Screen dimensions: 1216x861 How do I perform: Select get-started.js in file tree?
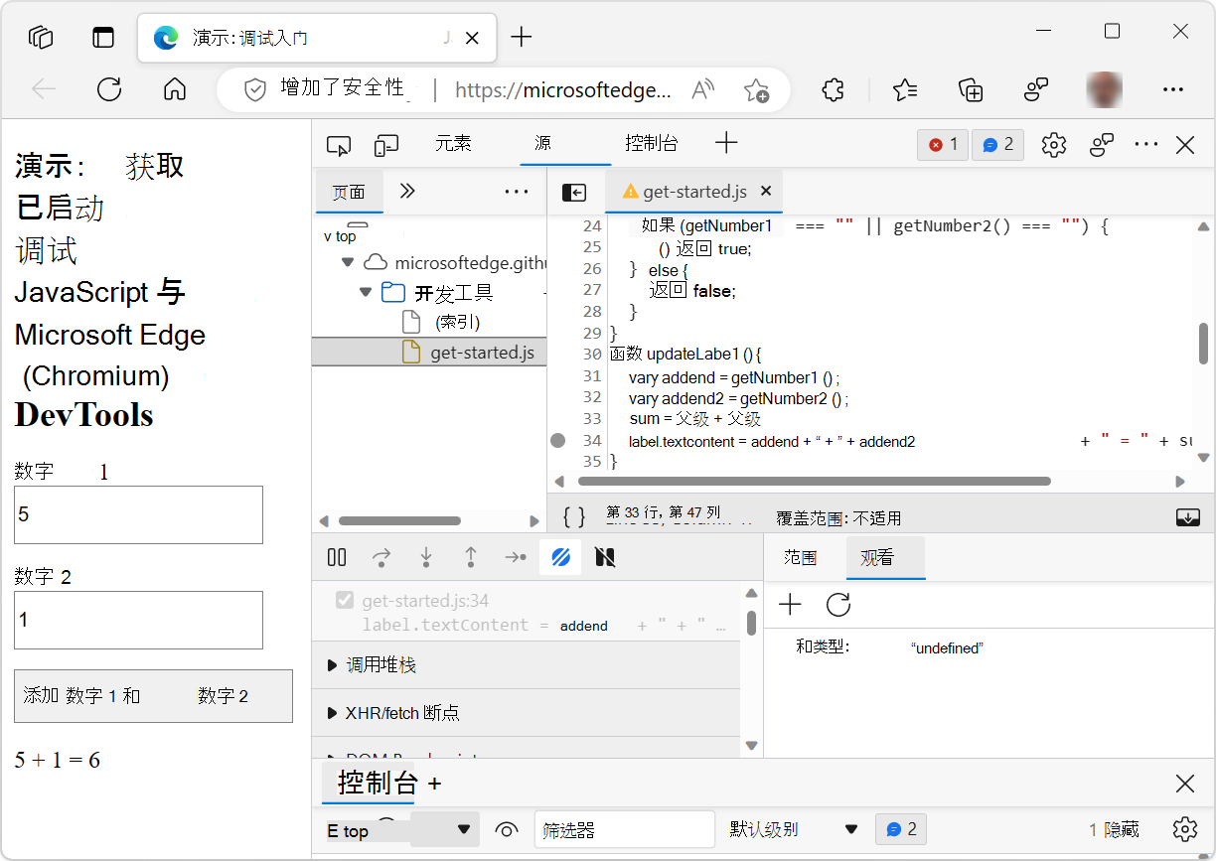(429, 353)
